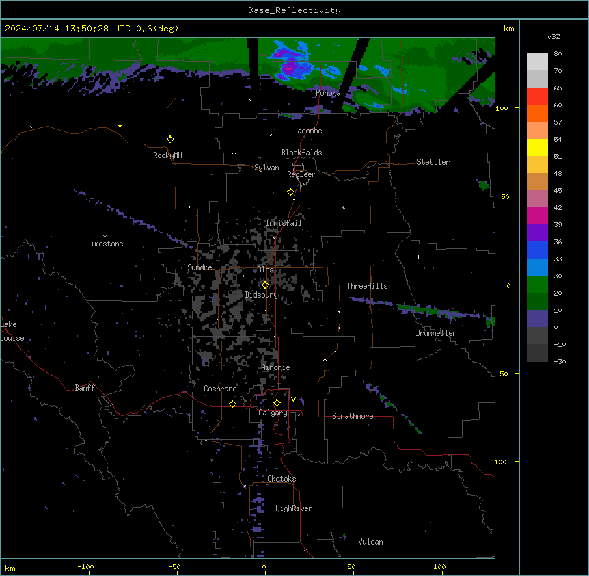Click the -100 tick on bottom axis

tap(85, 566)
